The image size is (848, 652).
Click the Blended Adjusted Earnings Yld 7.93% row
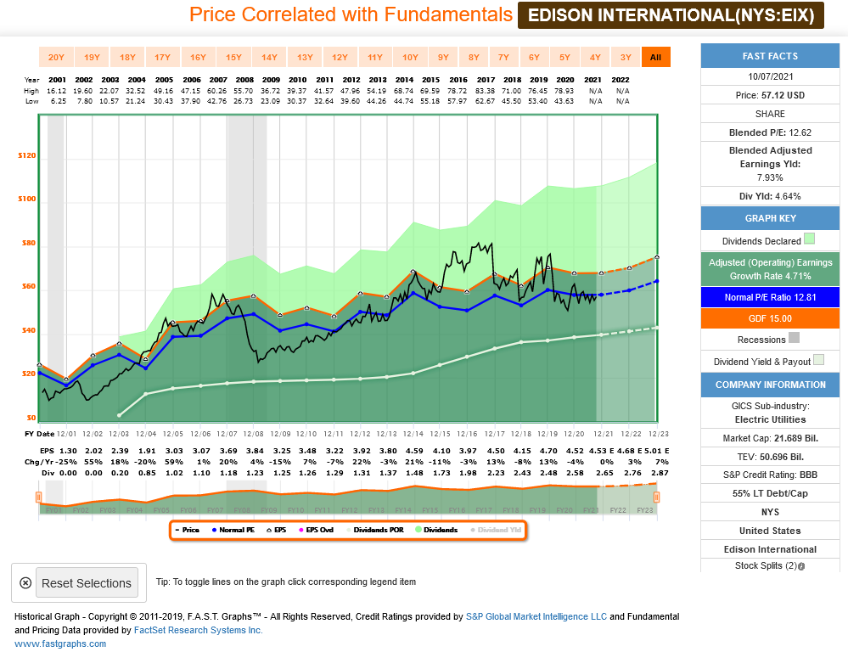coord(770,164)
